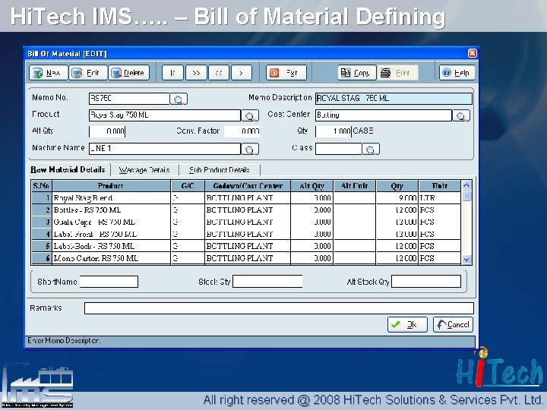This screenshot has width=547, height=410.
Task: Click the grid scrollbar up arrow
Action: pos(466,185)
